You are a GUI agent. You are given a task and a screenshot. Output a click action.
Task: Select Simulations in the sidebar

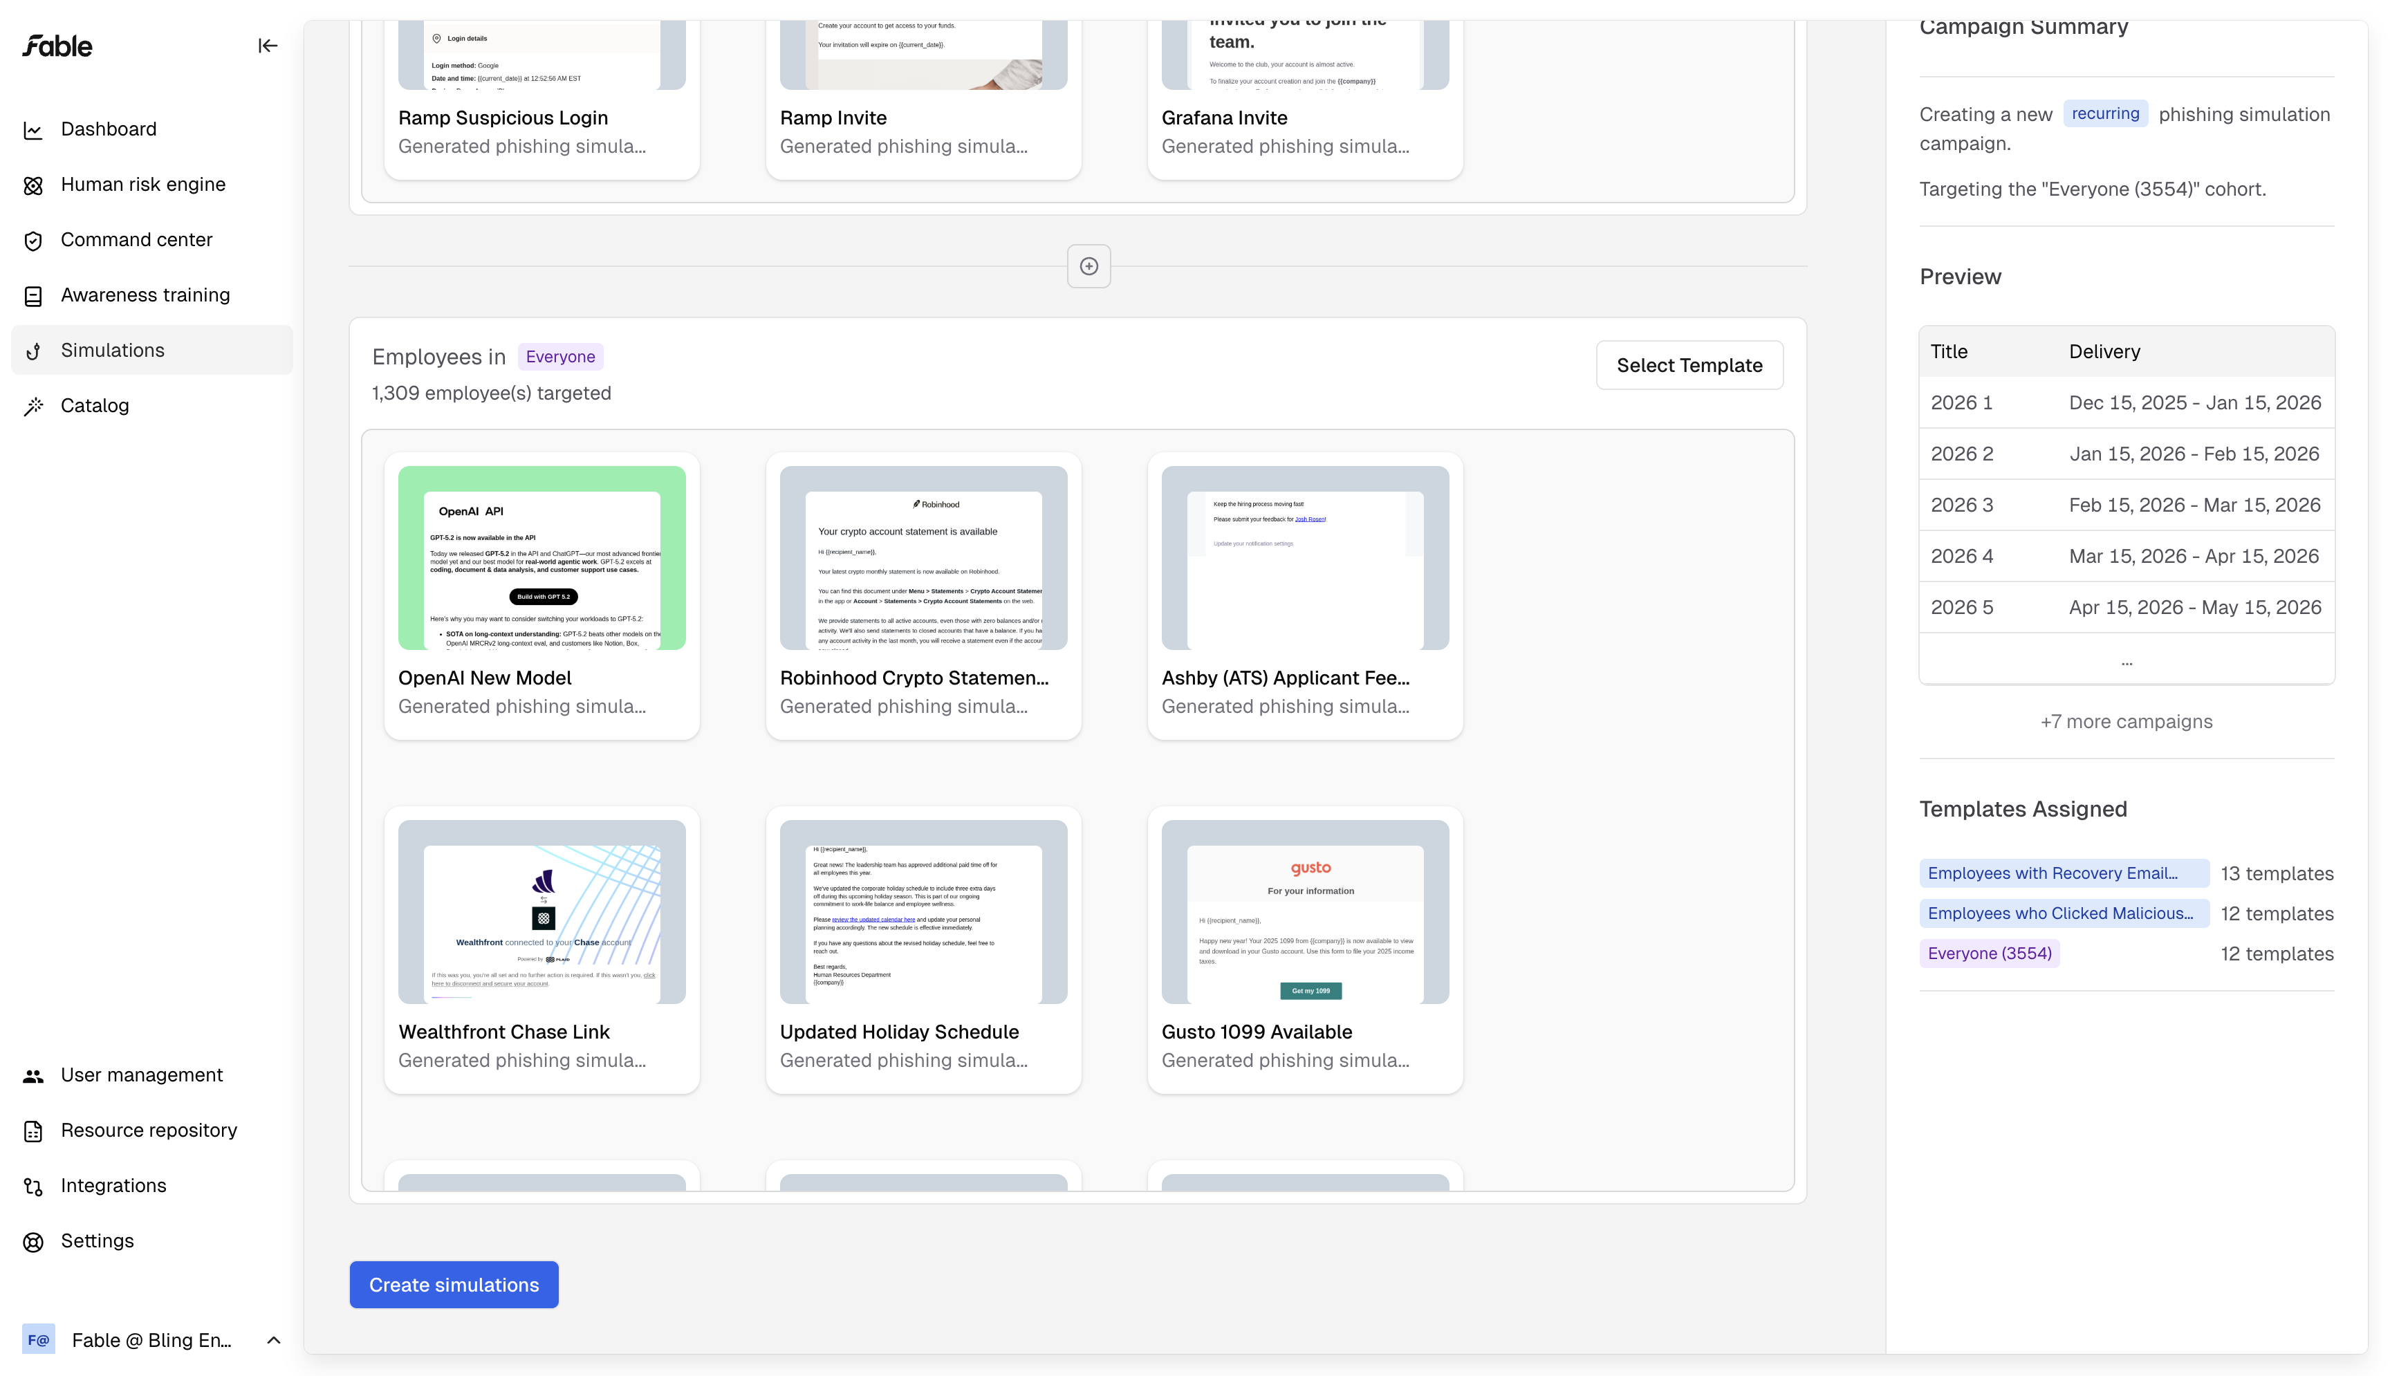(x=152, y=351)
